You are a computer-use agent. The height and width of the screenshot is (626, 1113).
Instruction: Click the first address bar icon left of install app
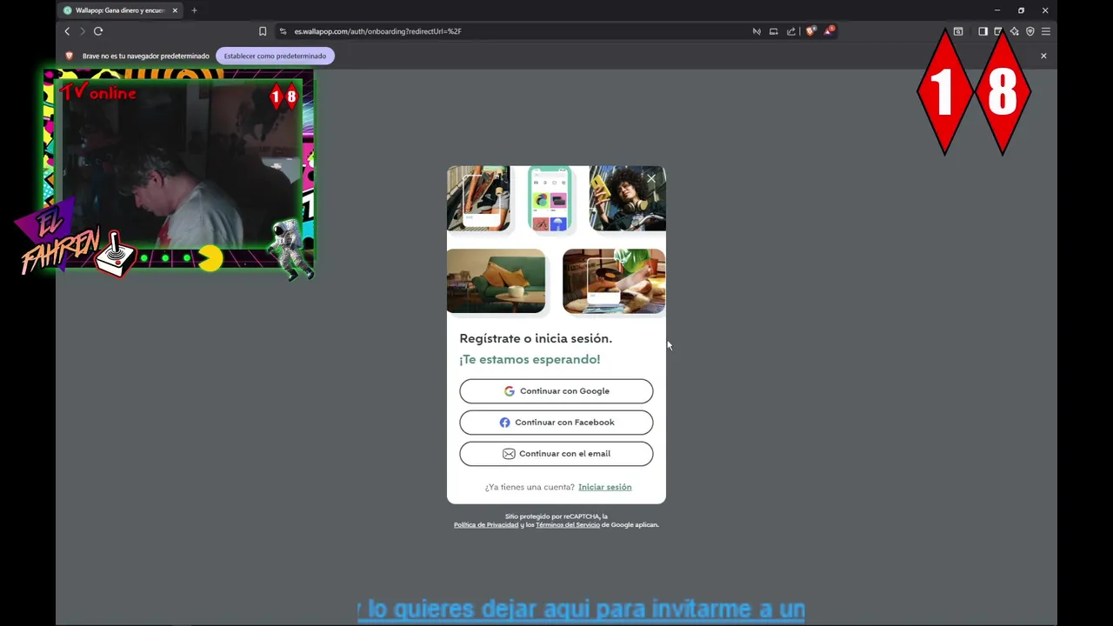756,31
